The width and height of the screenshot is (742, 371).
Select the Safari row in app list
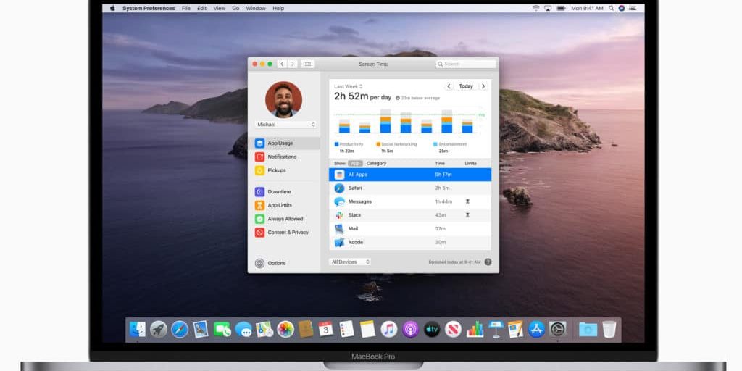(x=410, y=188)
